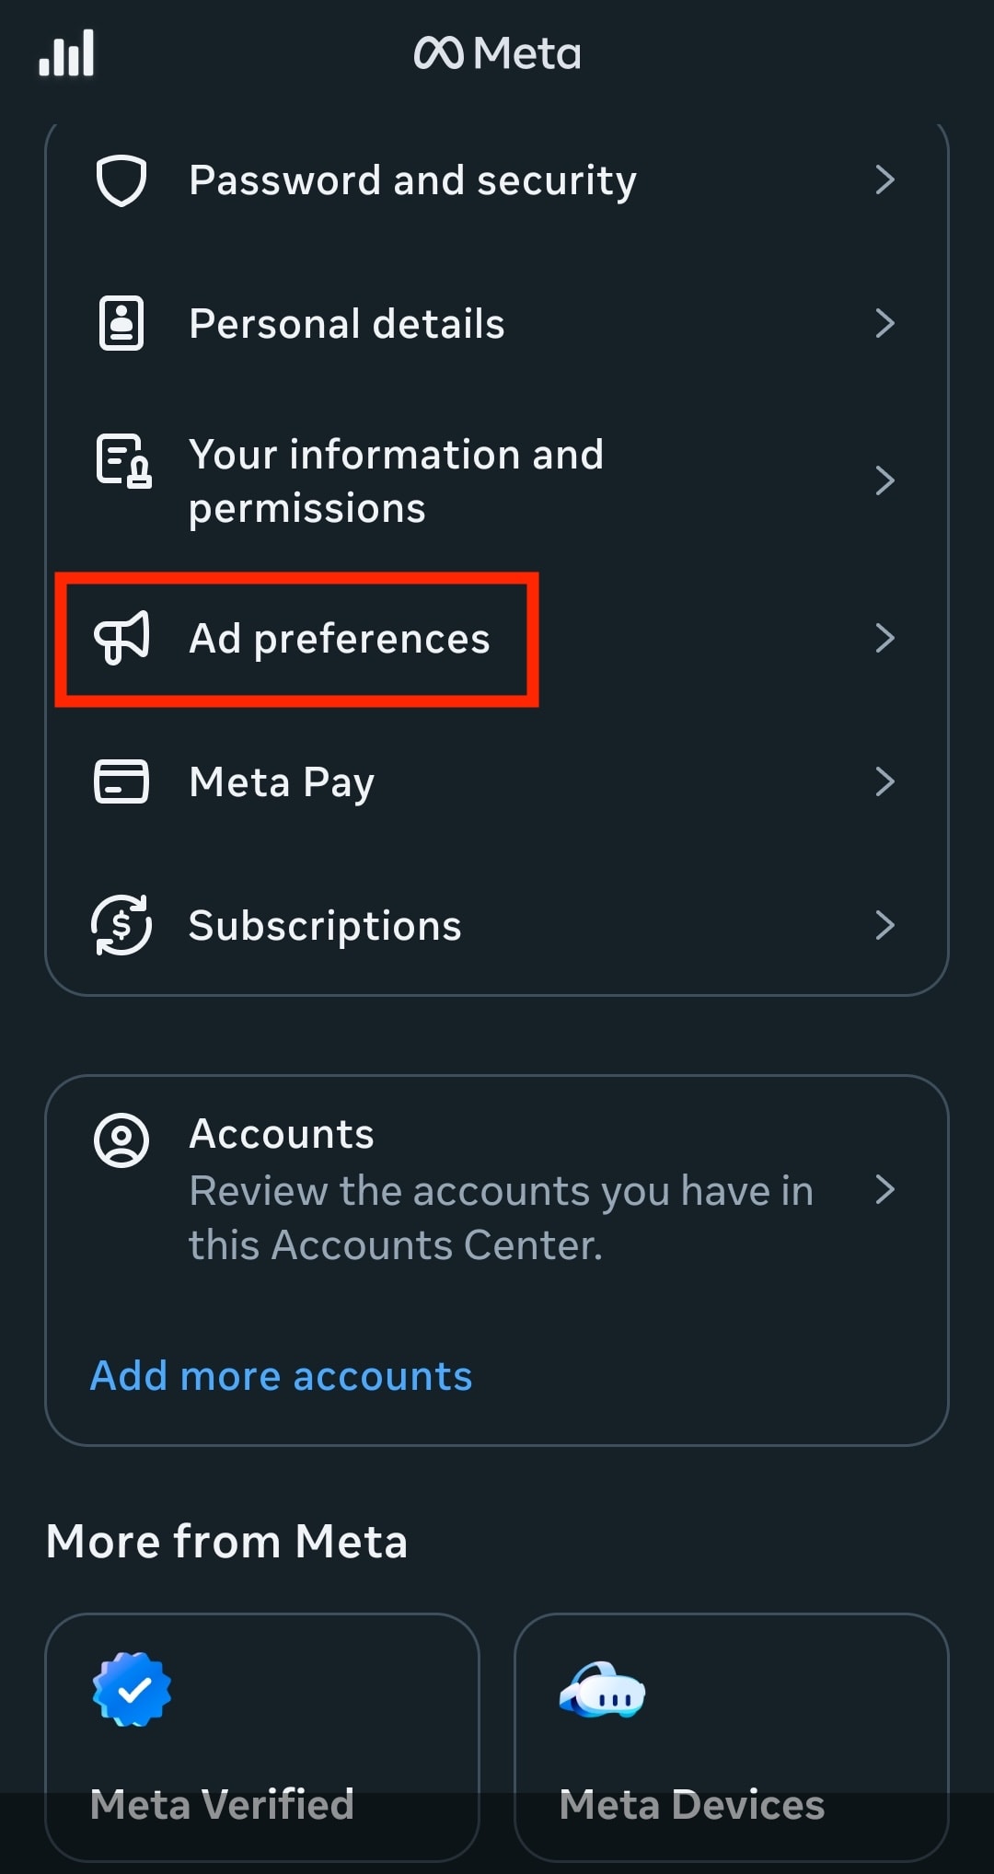Click the megaphone Ad preferences icon
994x1874 pixels.
click(x=122, y=639)
